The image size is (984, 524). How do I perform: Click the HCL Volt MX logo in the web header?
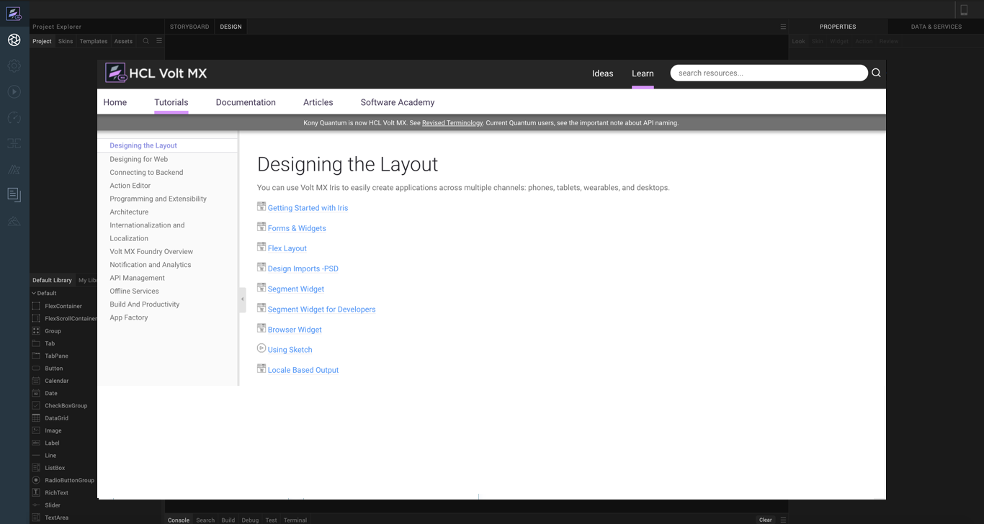(x=156, y=73)
